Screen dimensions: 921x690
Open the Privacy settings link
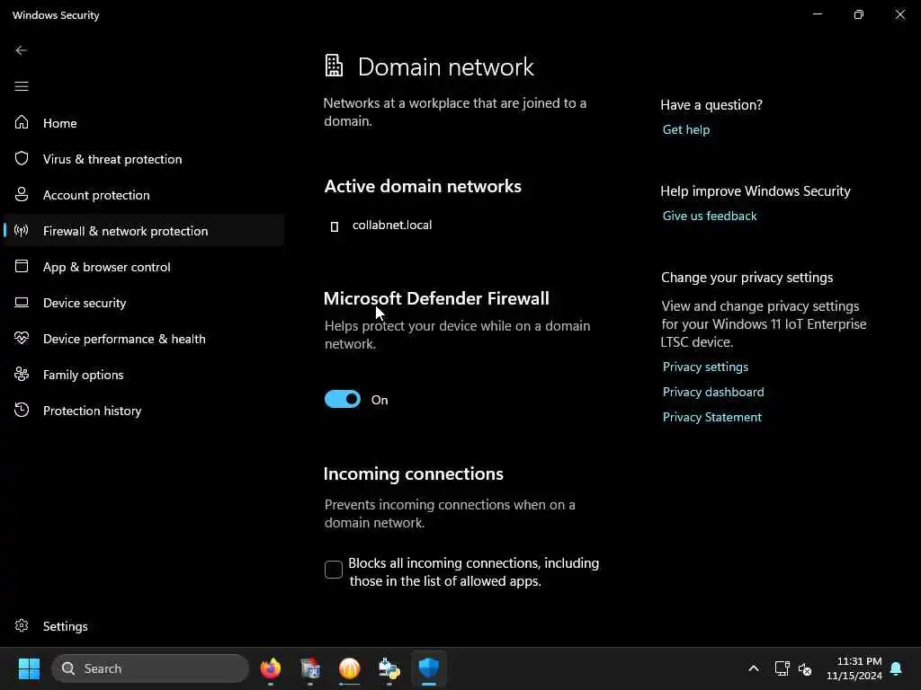(x=705, y=367)
